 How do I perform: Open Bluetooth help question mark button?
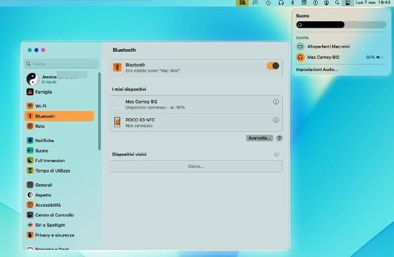click(279, 138)
